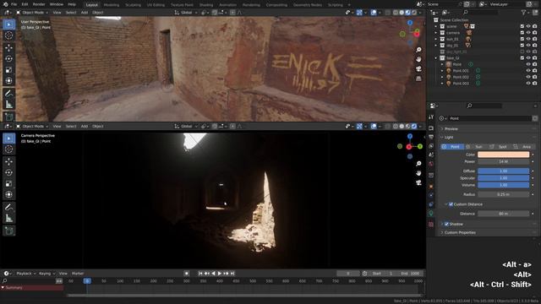Jump to the timeline start frame
541x304 pixels.
coord(200,274)
